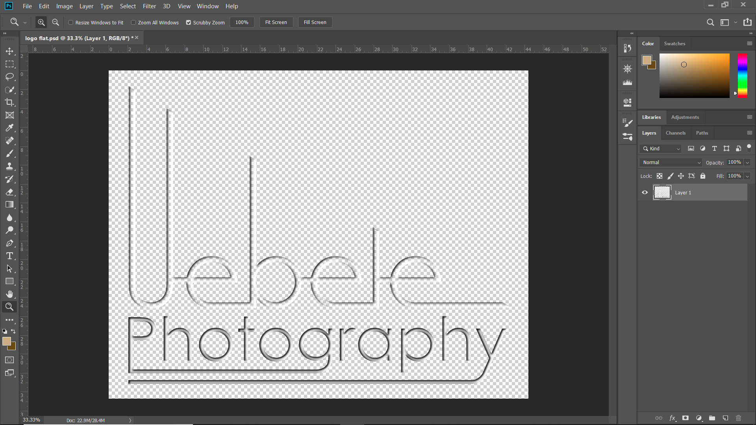Image resolution: width=756 pixels, height=425 pixels.
Task: Click the rainbow hue slider strip
Action: tap(742, 76)
